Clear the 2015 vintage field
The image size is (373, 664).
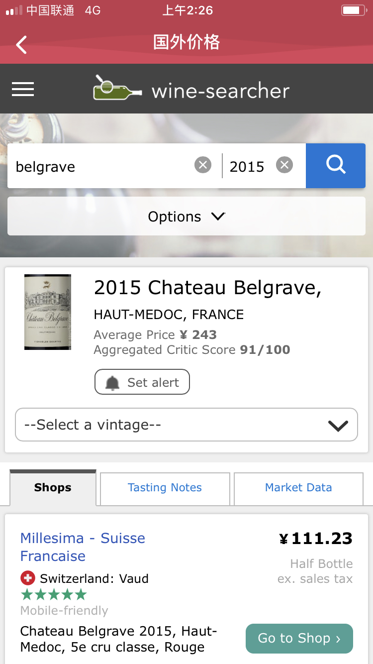tap(284, 165)
